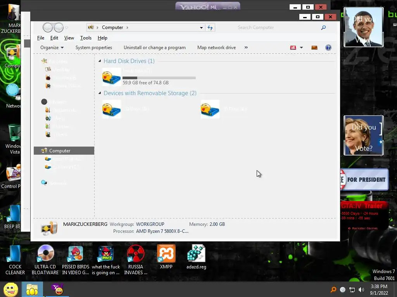Image resolution: width=397 pixels, height=297 pixels.
Task: Open the Music library
Action: click(x=55, y=118)
